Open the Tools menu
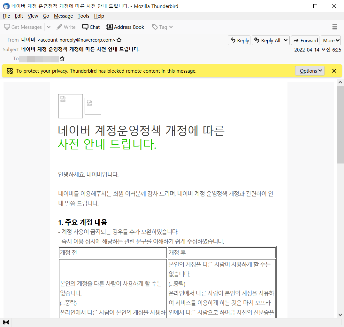The height and width of the screenshot is (327, 344). pos(83,16)
